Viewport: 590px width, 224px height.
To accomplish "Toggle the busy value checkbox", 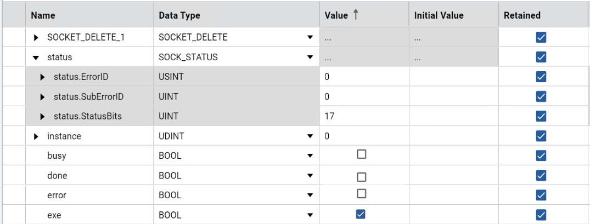I will 361,155.
